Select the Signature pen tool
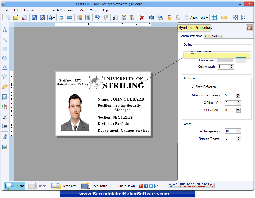 (x=5, y=117)
